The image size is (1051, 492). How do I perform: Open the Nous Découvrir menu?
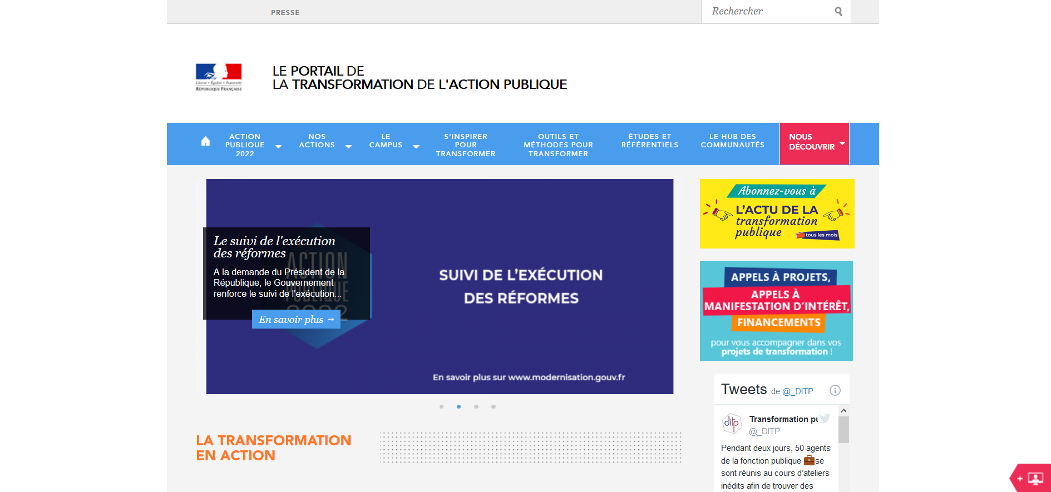[814, 143]
